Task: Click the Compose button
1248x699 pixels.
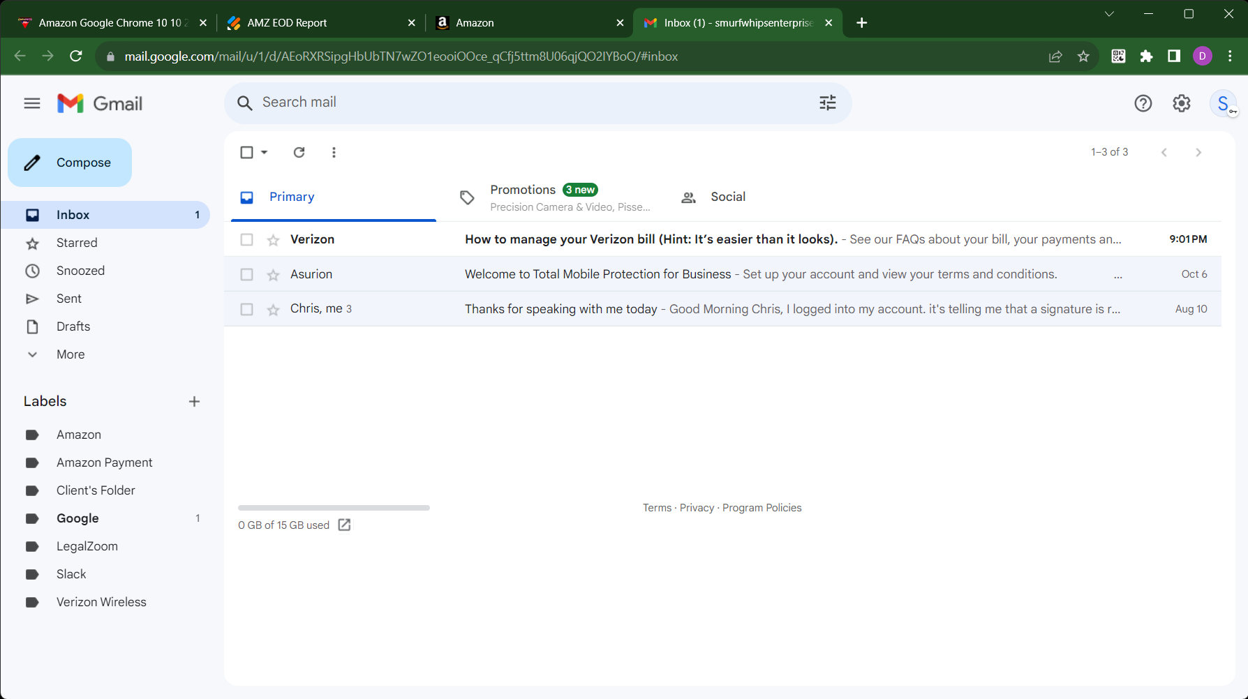Action: click(70, 163)
